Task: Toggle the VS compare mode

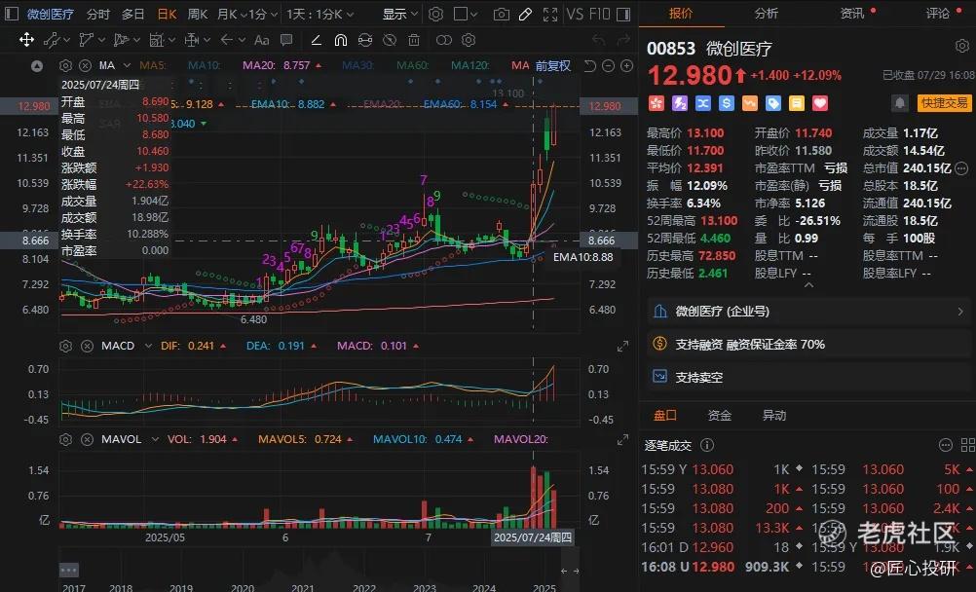Action: [575, 14]
